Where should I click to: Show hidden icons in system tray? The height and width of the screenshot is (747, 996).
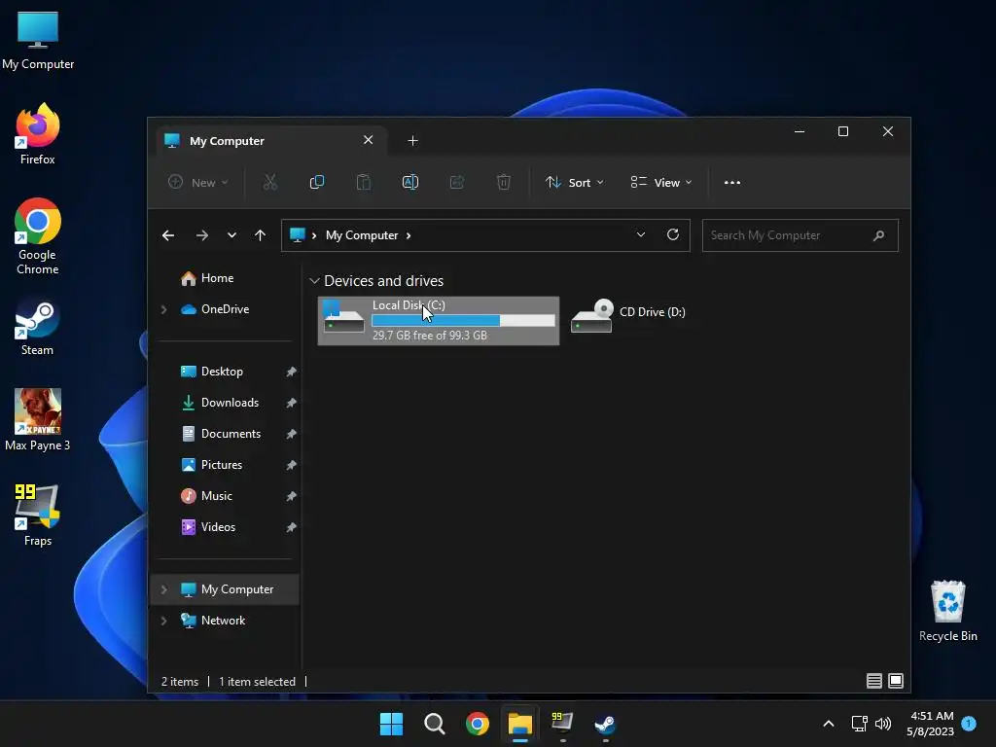point(829,724)
